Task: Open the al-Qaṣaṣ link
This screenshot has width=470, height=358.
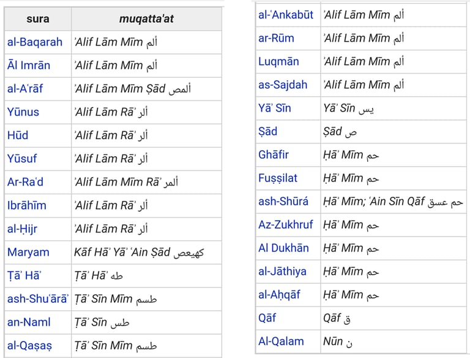Action: point(29,346)
